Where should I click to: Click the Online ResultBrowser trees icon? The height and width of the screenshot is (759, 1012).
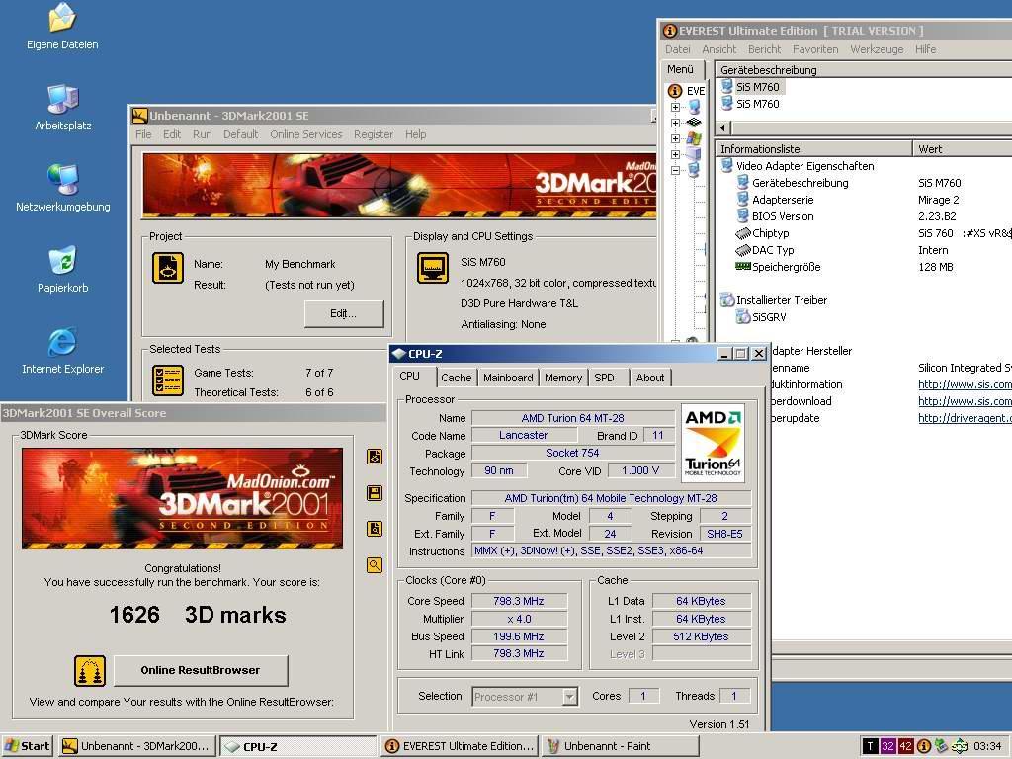pos(90,671)
